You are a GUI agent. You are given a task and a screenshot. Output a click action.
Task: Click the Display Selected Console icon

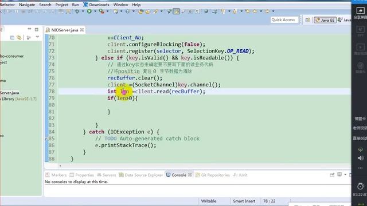coord(339,175)
